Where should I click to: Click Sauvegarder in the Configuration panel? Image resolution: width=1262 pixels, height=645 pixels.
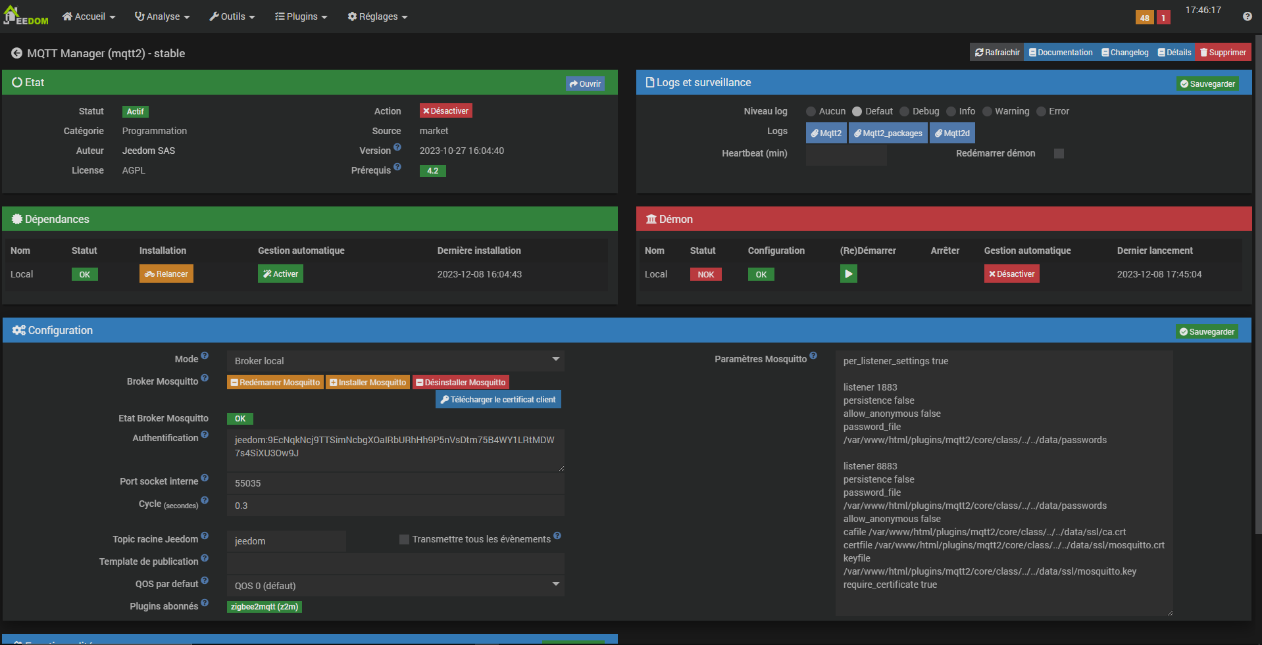1207,331
